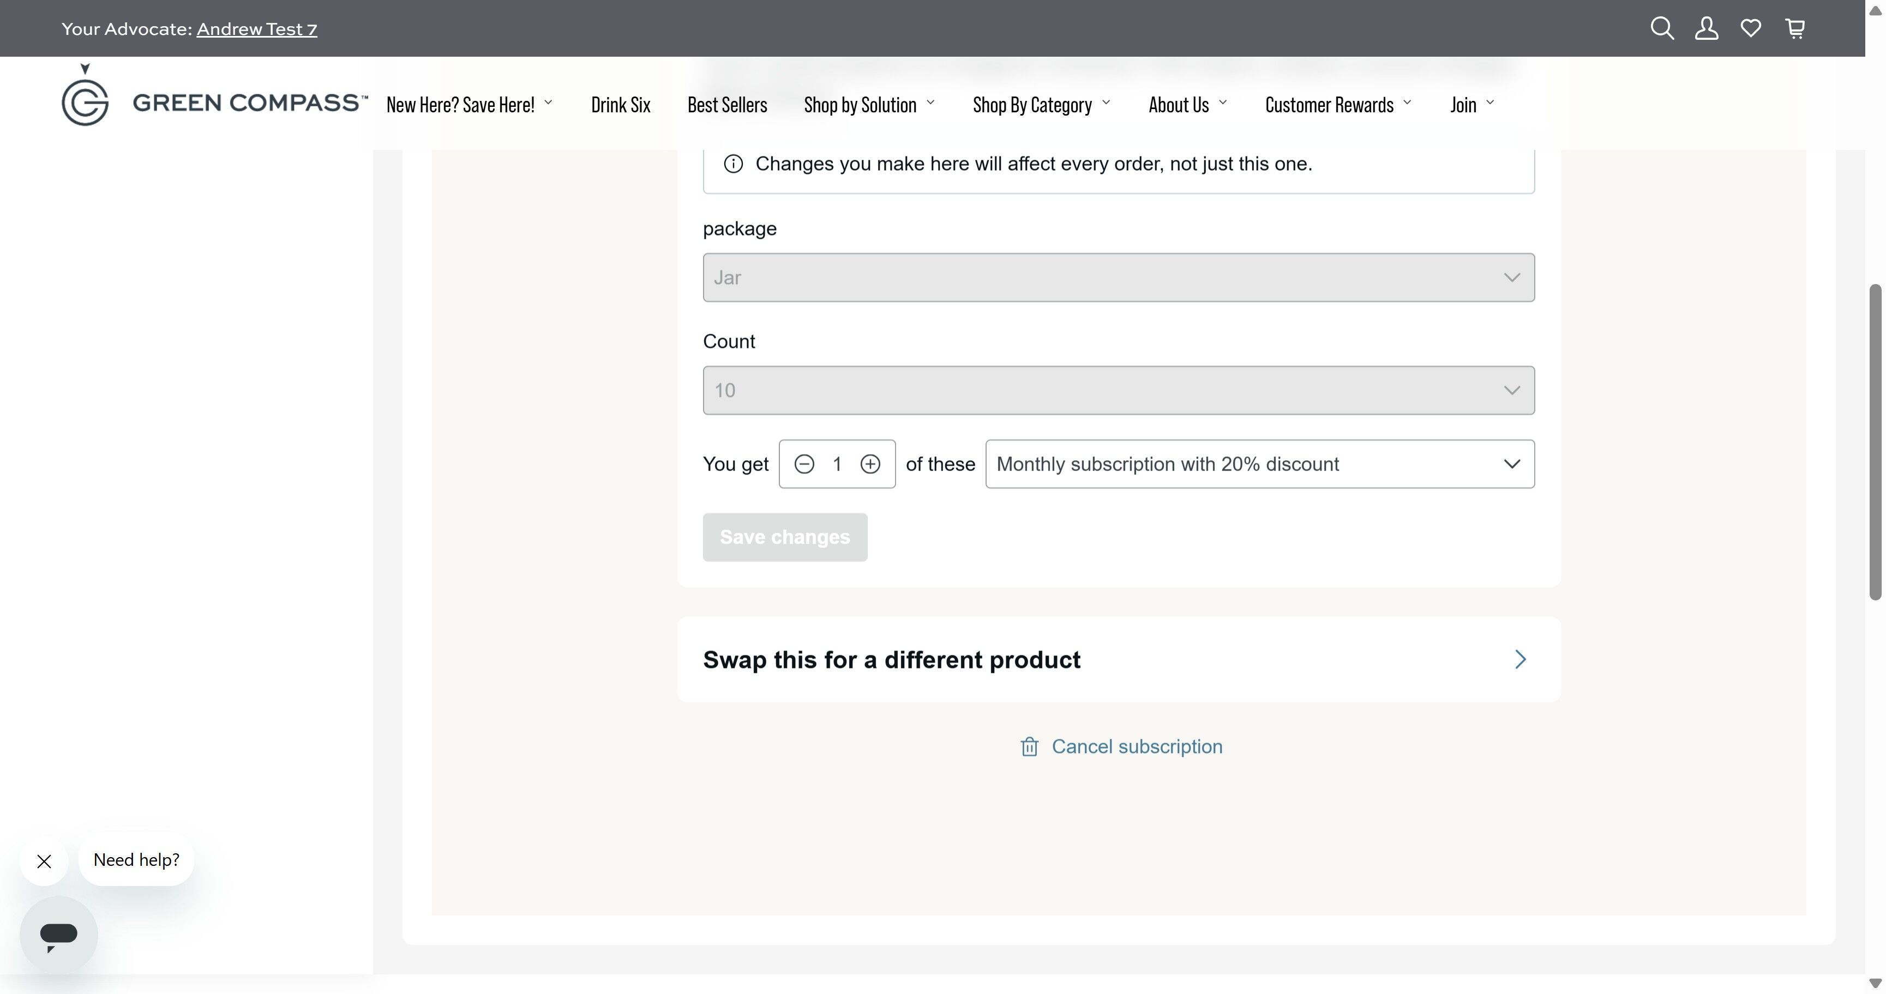
Task: Expand Customer Rewards menu
Action: [1338, 105]
